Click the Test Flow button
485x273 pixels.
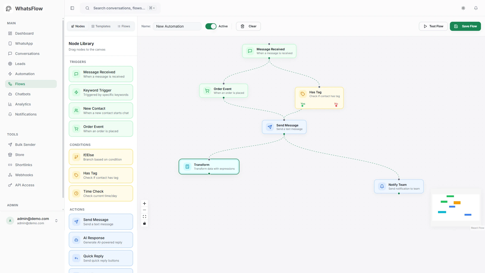click(x=433, y=26)
